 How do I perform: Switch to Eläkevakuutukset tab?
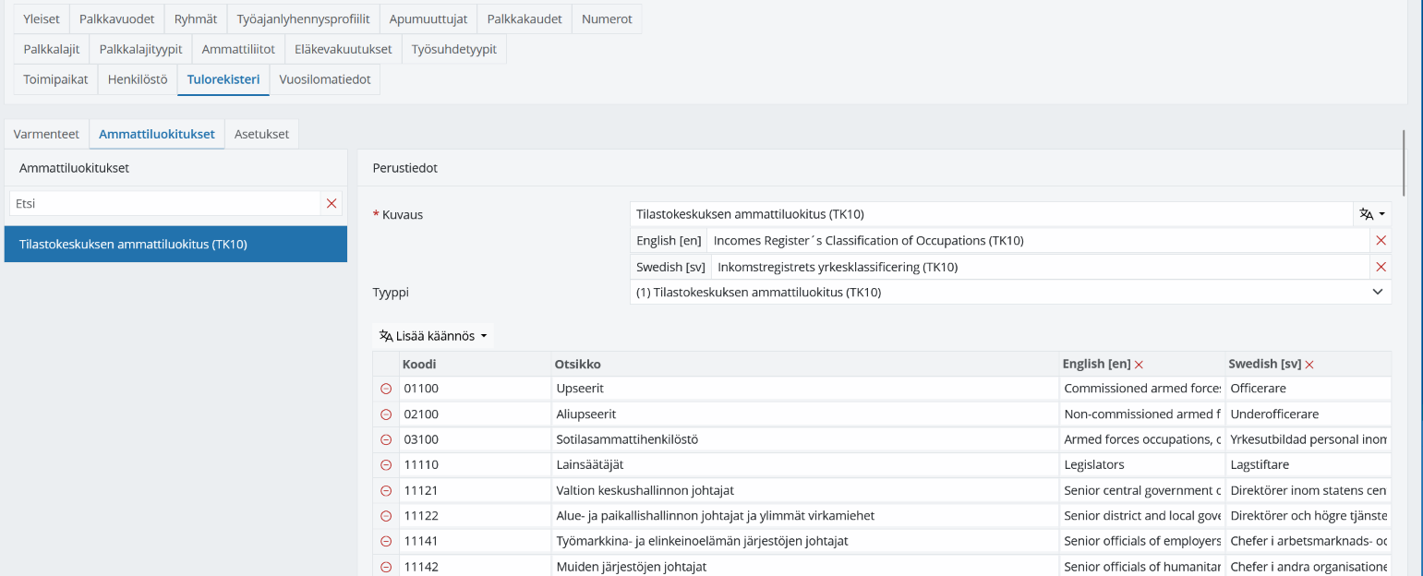tap(344, 49)
